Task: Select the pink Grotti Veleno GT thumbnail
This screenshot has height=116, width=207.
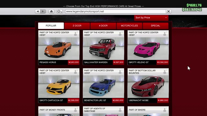Action: point(148,49)
